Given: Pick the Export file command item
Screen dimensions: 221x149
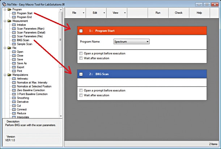Looking at the screenshot, I should (21, 67).
